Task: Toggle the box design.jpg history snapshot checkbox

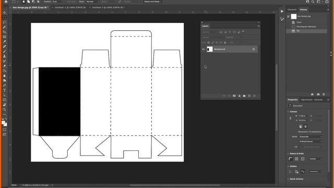Action: click(289, 16)
